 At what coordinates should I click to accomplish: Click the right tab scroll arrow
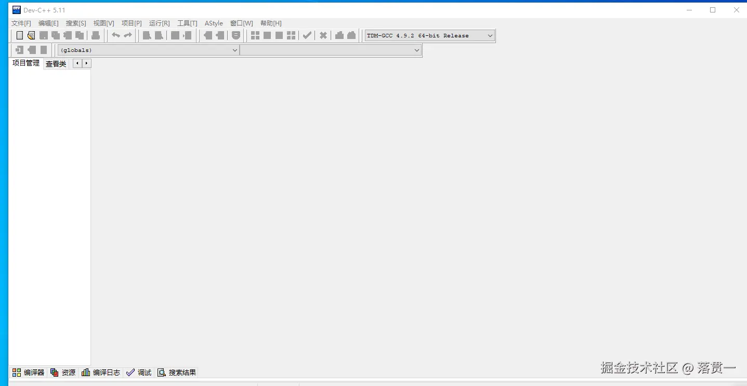87,63
